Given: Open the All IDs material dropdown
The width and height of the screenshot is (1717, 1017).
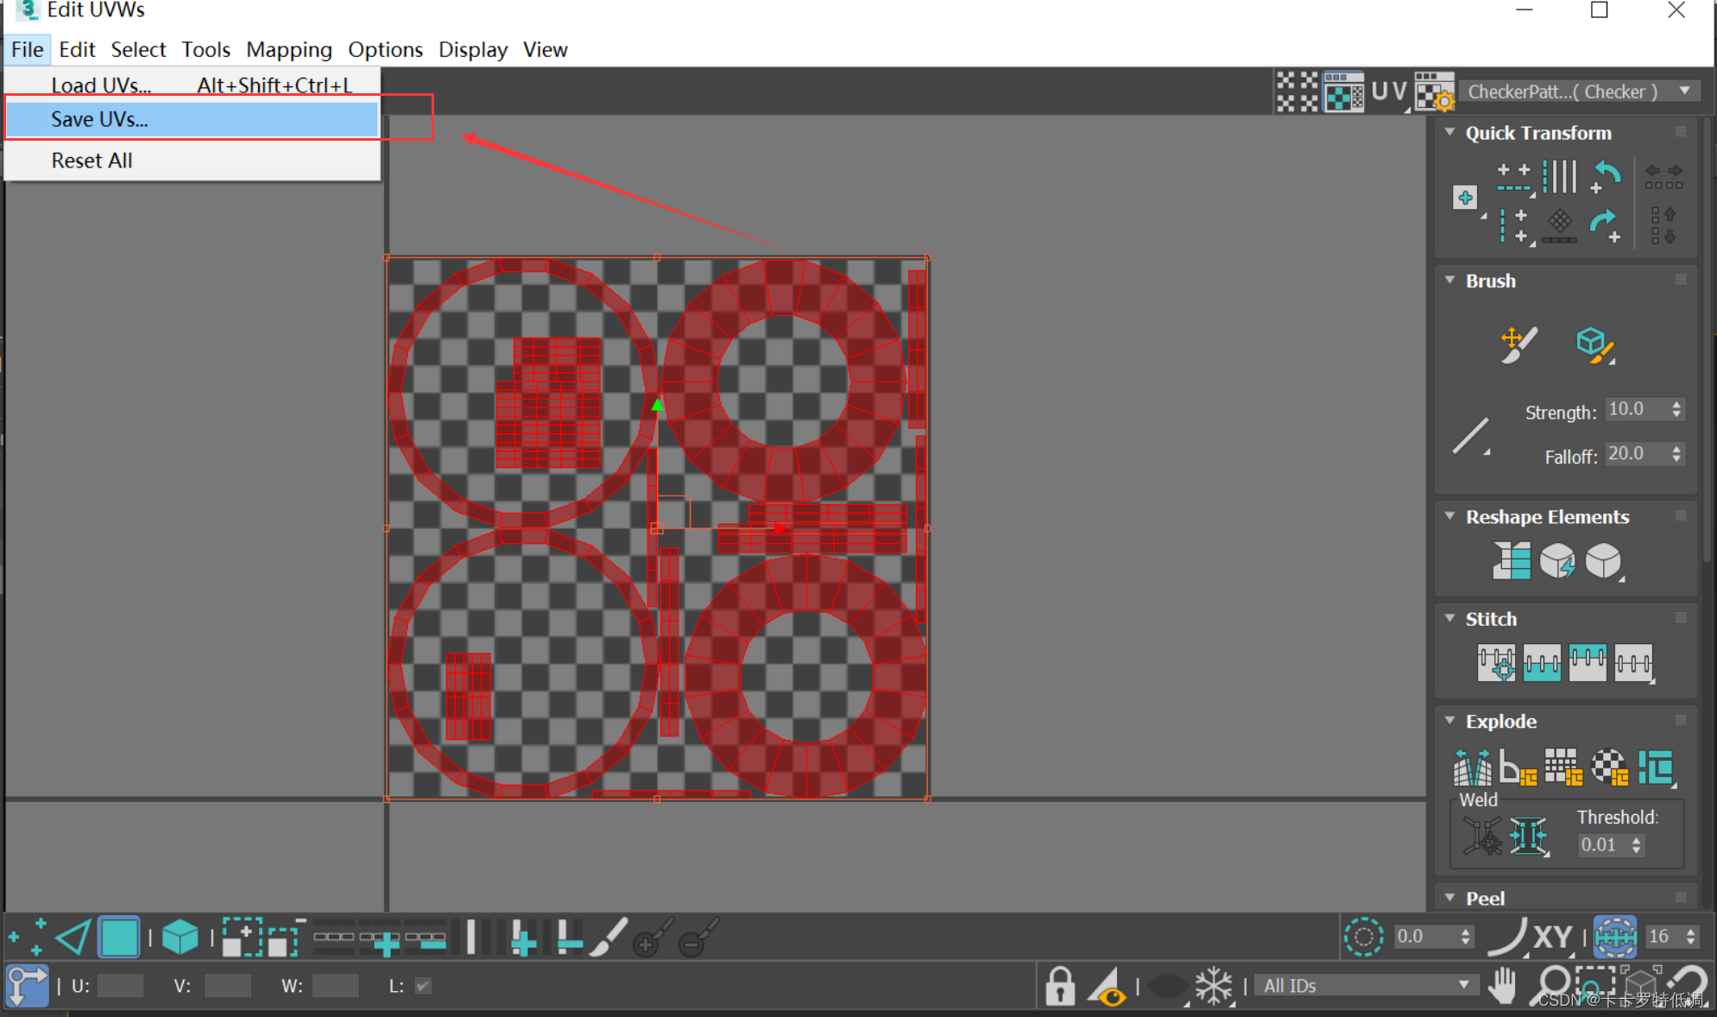Looking at the screenshot, I should coord(1366,986).
